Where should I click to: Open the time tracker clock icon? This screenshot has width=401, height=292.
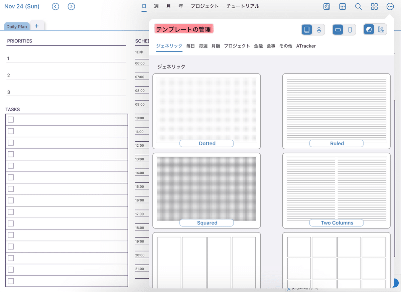(x=327, y=7)
